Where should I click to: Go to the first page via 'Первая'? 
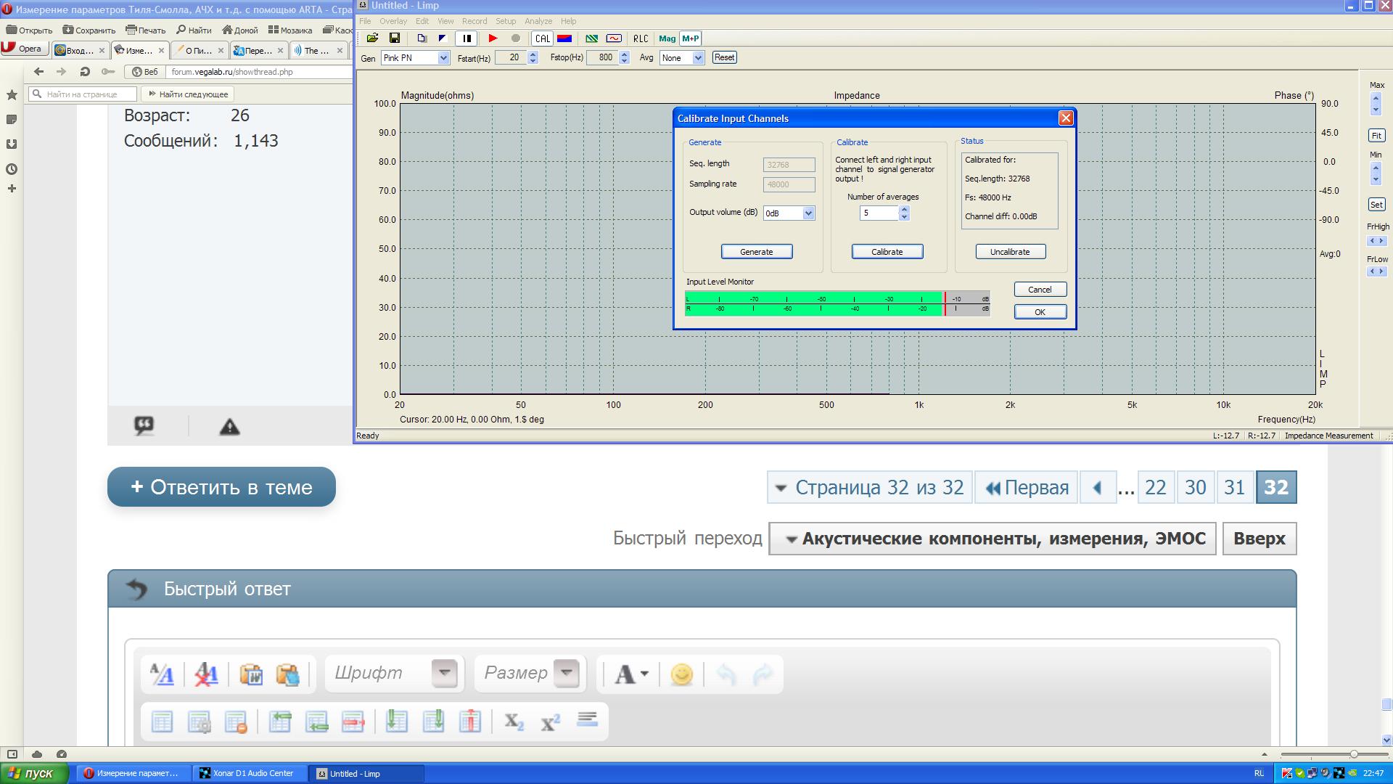1026,487
